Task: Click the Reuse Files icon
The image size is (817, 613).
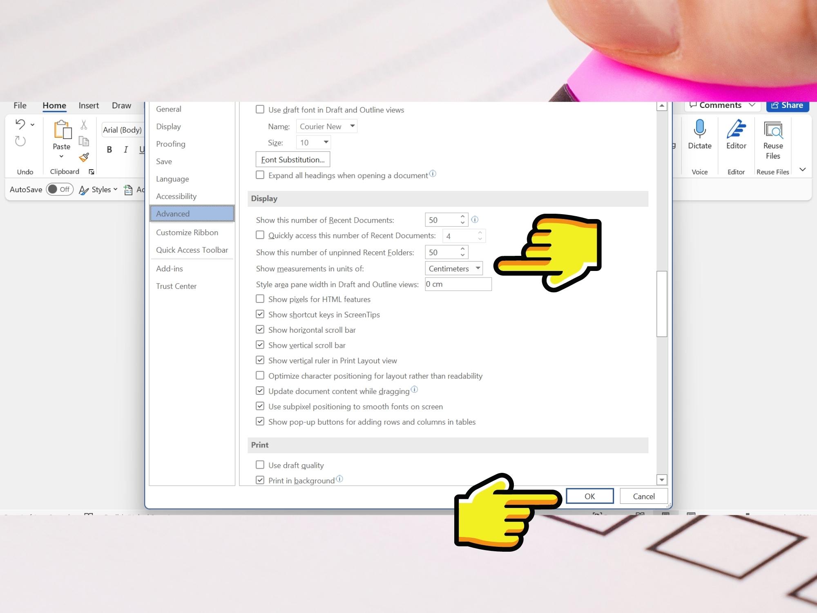Action: [773, 130]
